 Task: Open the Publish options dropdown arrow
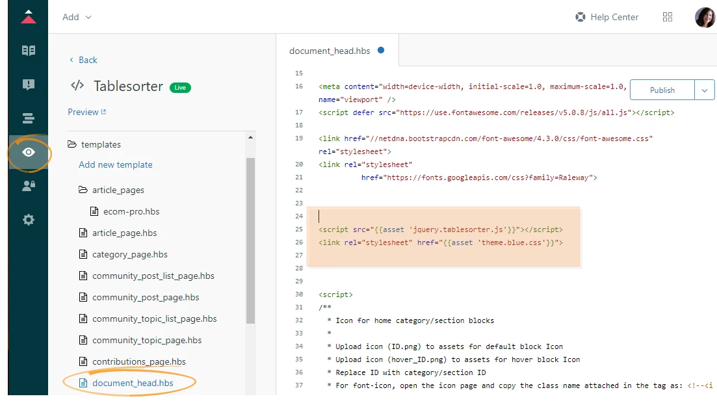tap(704, 90)
